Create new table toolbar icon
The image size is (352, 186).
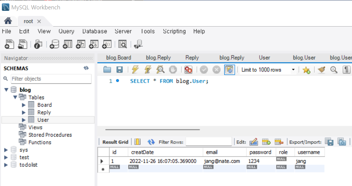(67, 44)
